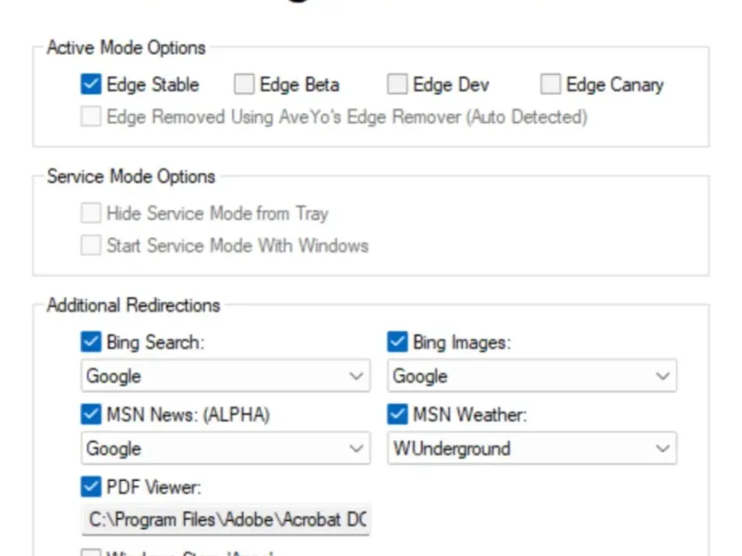Open the Bing Search engine dropdown
Image resolution: width=742 pixels, height=556 pixels.
click(224, 377)
